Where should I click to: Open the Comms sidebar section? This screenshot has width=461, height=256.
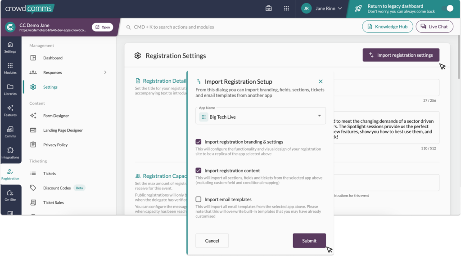point(10,132)
